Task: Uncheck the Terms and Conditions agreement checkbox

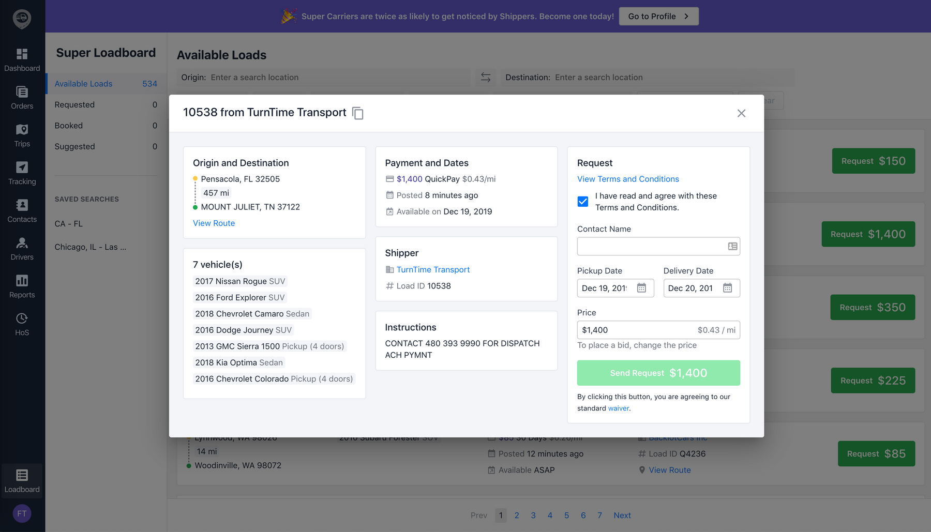Action: point(583,201)
